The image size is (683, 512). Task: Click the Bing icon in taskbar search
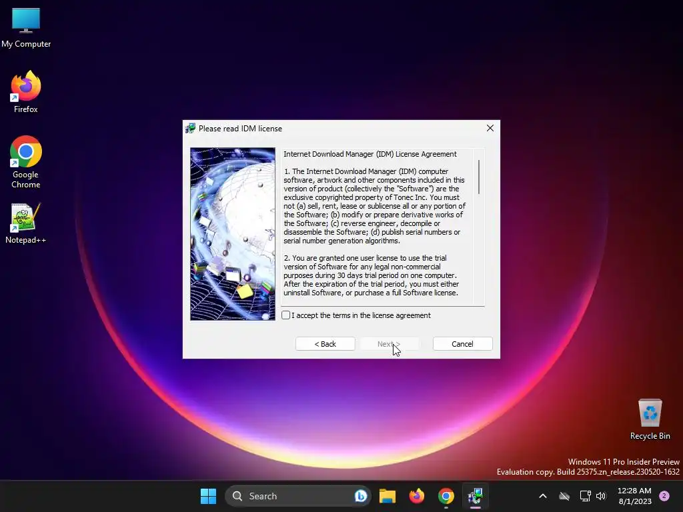coord(361,496)
